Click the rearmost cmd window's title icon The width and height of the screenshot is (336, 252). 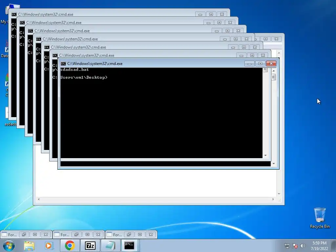click(x=14, y=14)
